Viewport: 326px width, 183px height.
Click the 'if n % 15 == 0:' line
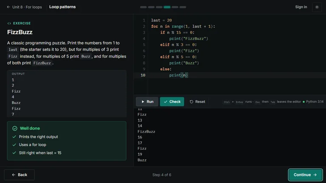177,33
